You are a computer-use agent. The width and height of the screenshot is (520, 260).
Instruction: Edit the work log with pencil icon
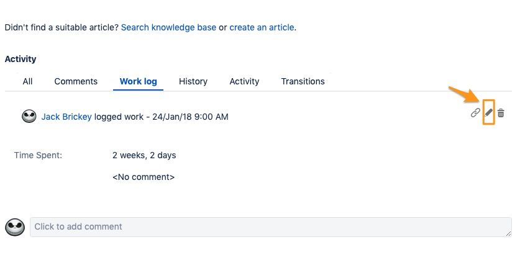pyautogui.click(x=488, y=113)
